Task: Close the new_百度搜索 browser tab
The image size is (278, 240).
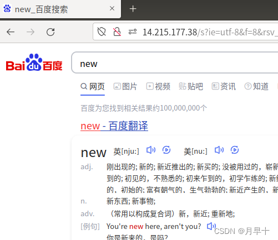Action: (x=112, y=8)
